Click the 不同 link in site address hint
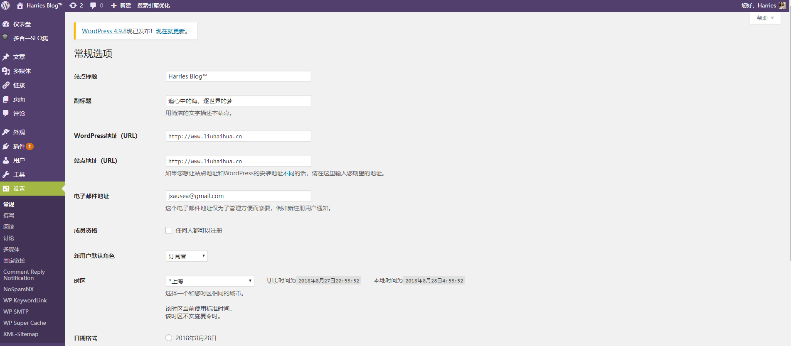791x346 pixels. coord(288,173)
